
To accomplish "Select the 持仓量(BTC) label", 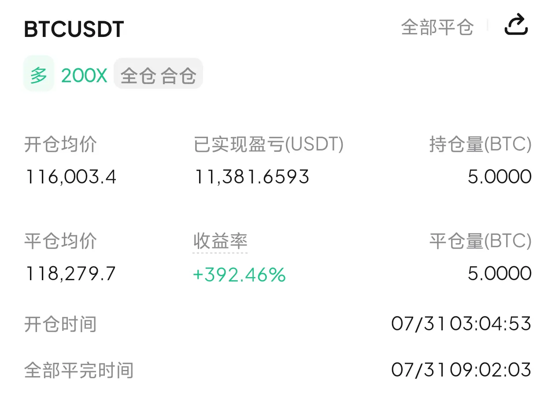I will pyautogui.click(x=481, y=144).
